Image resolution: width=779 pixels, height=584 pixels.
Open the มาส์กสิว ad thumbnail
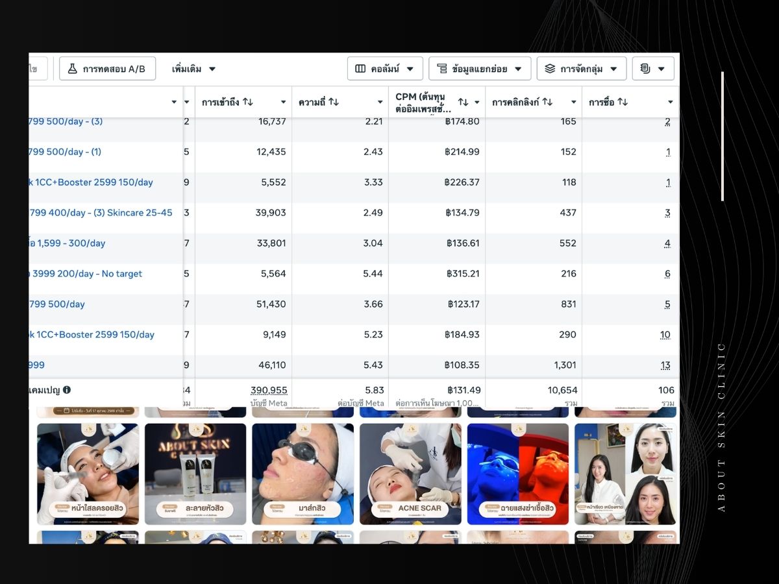pyautogui.click(x=303, y=474)
